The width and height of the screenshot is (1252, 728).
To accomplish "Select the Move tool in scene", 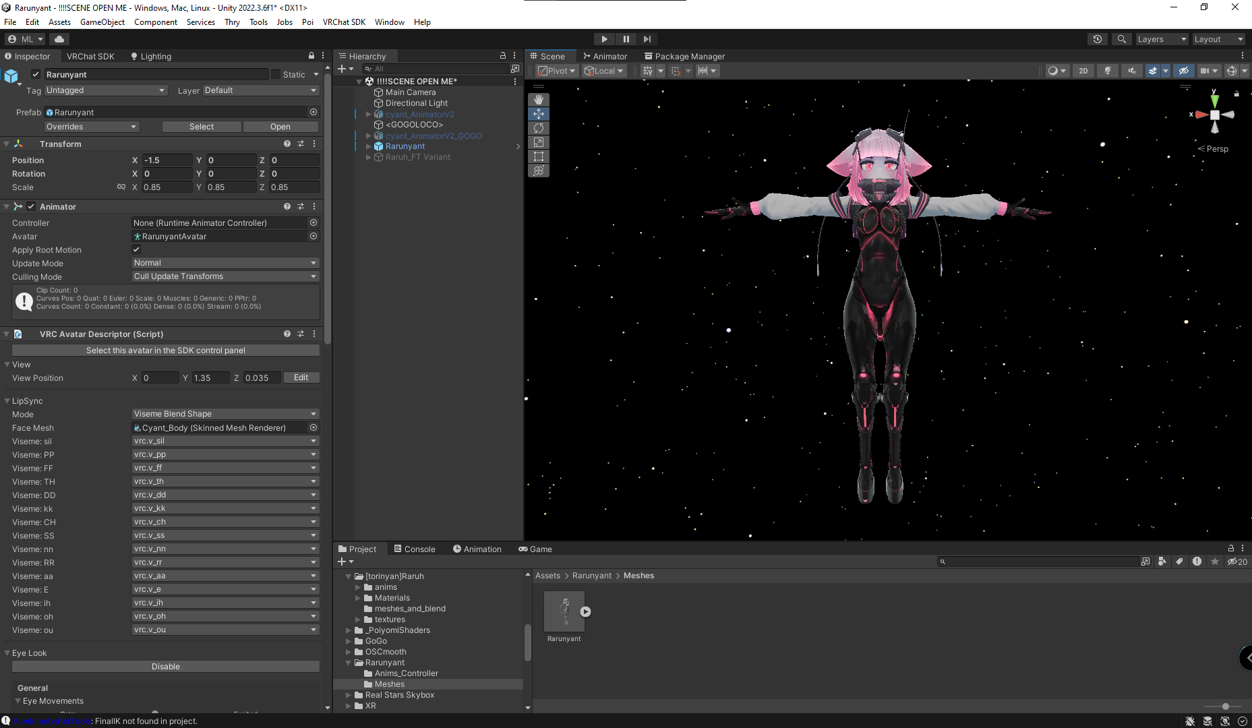I will pos(538,114).
